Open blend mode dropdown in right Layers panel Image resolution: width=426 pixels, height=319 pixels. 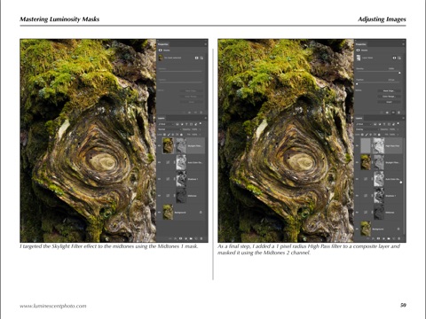(367, 129)
